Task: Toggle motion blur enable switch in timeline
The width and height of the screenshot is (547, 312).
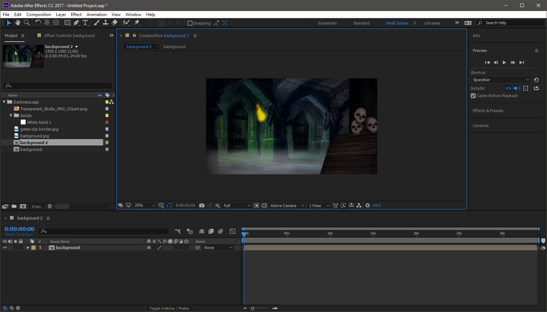Action: click(x=220, y=231)
